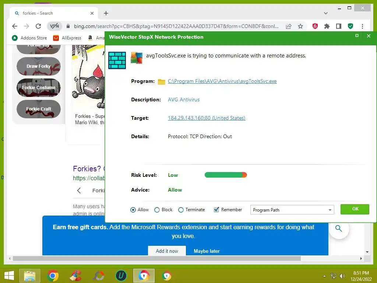
Task: Open the network tray icon
Action: click(334, 276)
